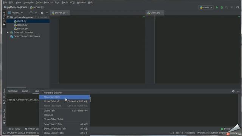Collapse the python-beginner project folder

point(8,17)
